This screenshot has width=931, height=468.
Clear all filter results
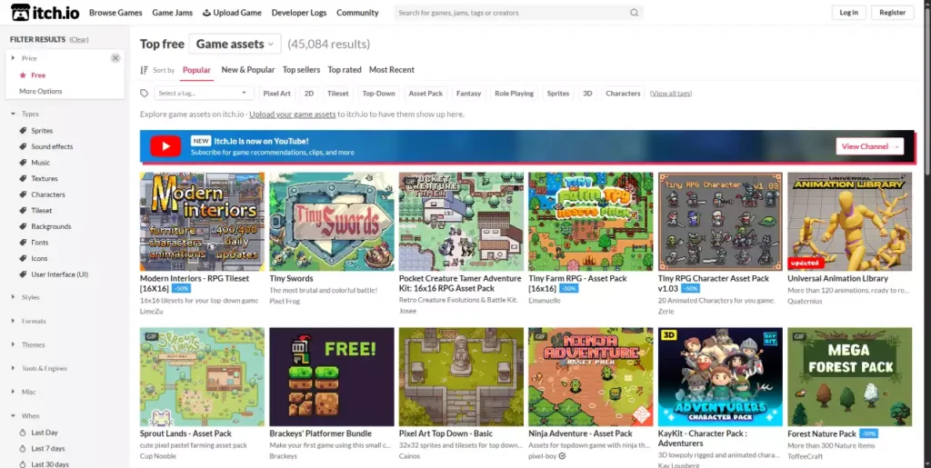[79, 39]
